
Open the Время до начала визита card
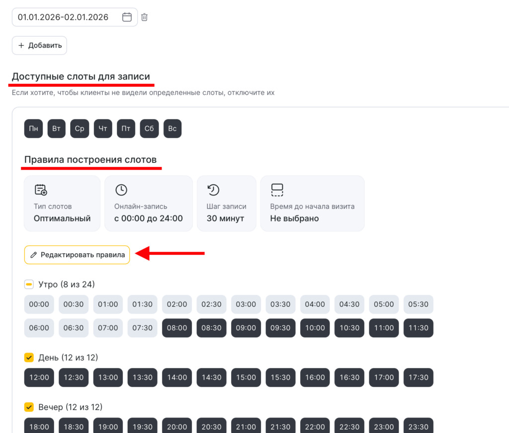tap(312, 204)
